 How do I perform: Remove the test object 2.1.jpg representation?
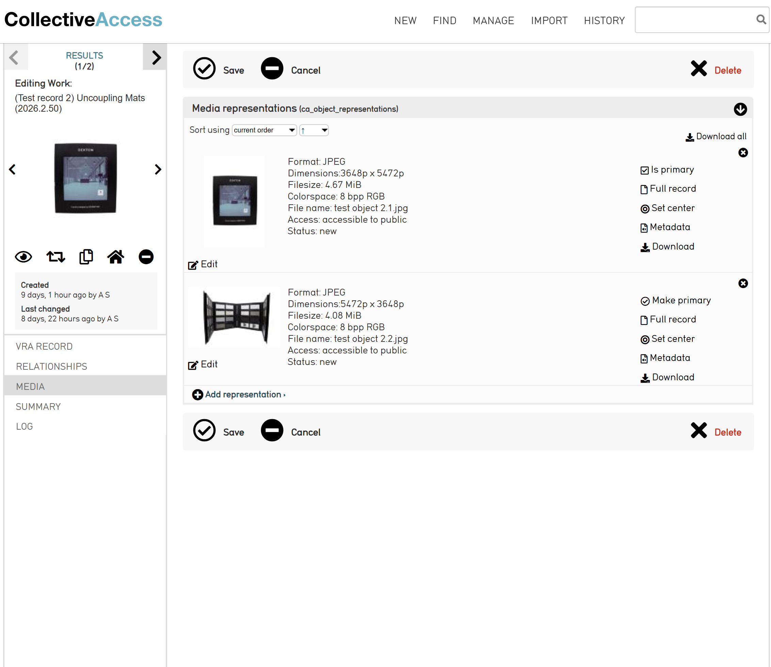743,153
